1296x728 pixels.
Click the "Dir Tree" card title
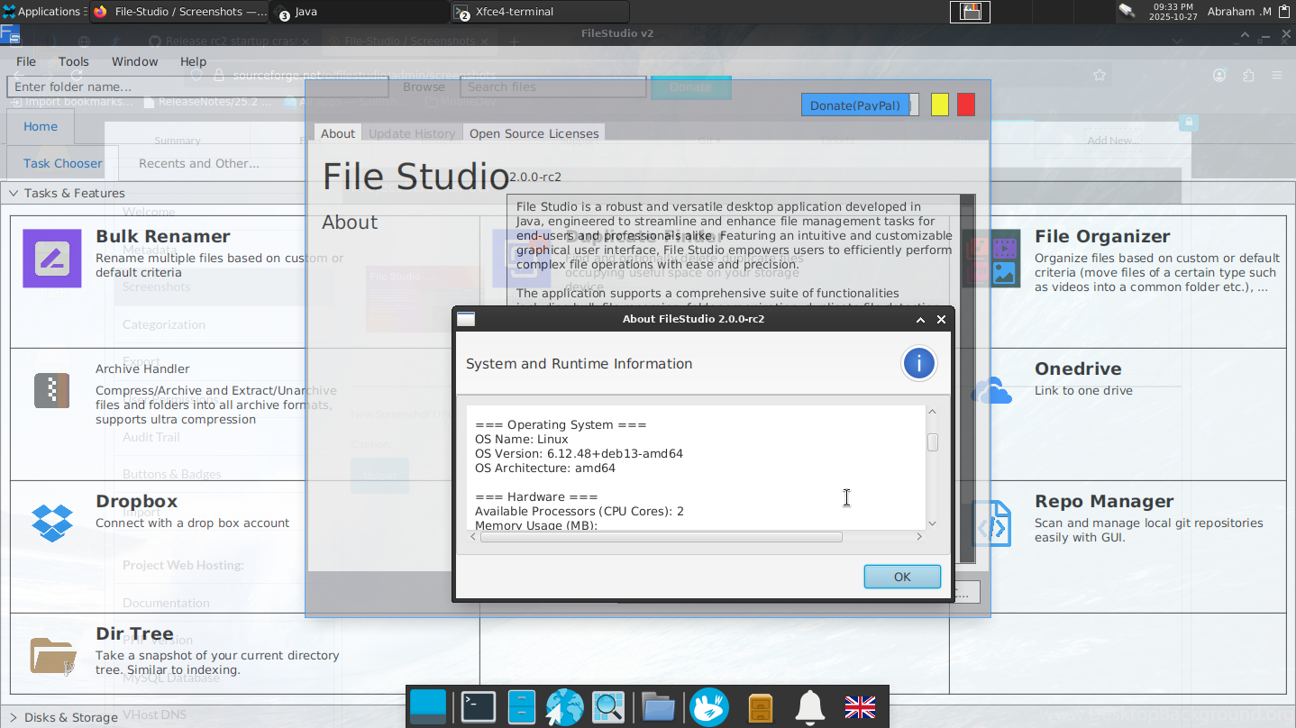point(134,634)
